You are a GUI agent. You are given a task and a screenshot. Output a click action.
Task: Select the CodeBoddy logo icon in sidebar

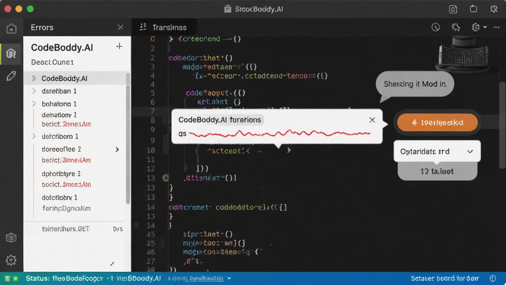pyautogui.click(x=11, y=53)
